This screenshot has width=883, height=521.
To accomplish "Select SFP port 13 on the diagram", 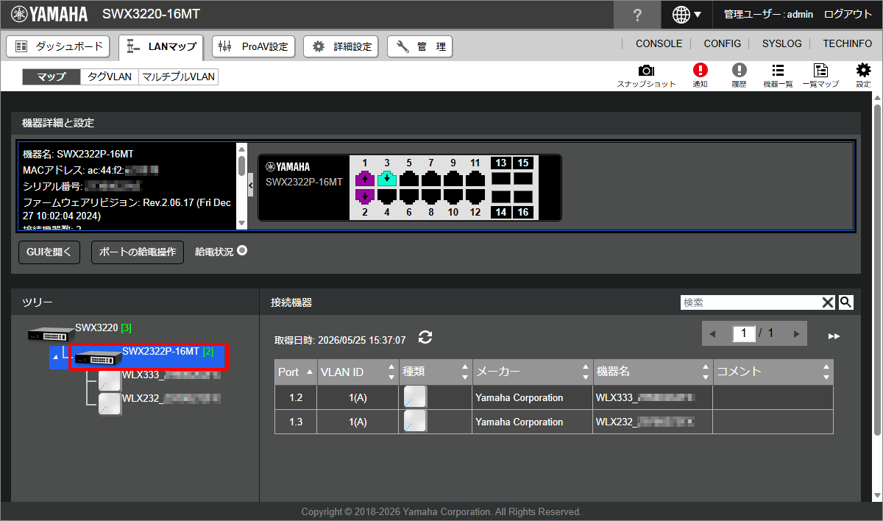I will 501,178.
